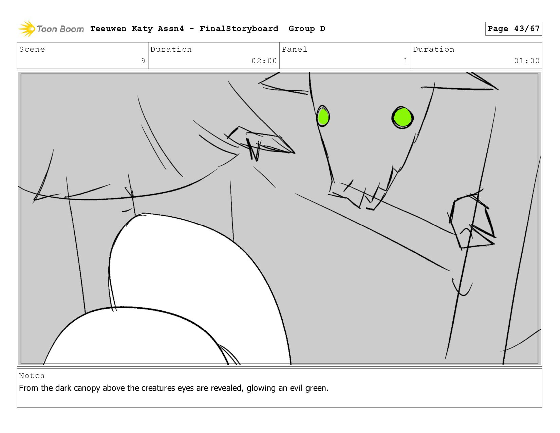Image resolution: width=560 pixels, height=433 pixels.
Task: Click the 'Notes' label
Action: pyautogui.click(x=32, y=376)
